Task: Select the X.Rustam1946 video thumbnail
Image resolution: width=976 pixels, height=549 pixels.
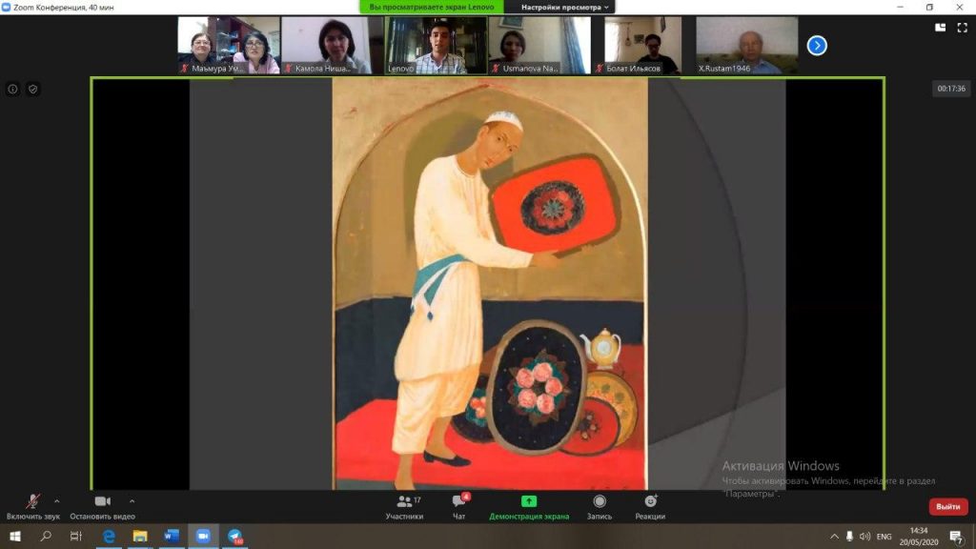Action: (746, 45)
